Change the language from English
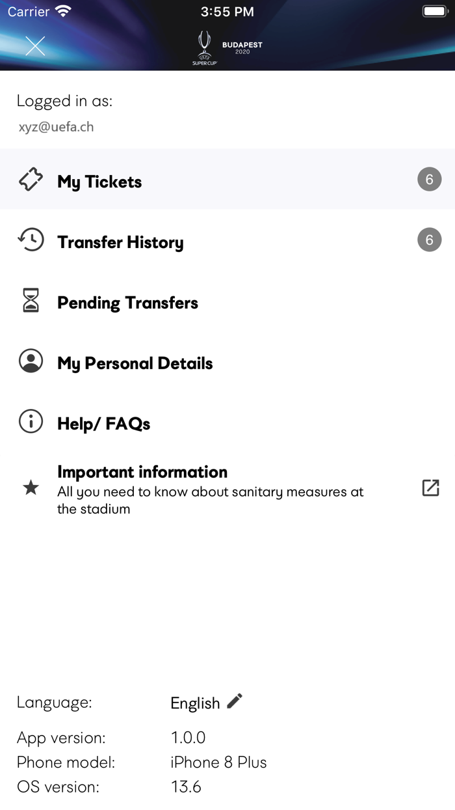The height and width of the screenshot is (810, 455). click(196, 702)
